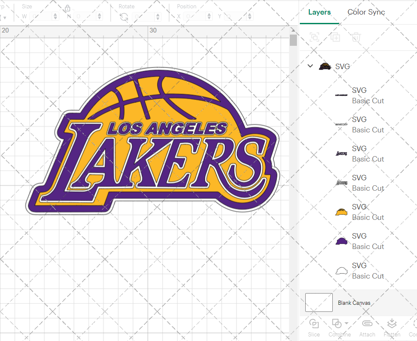Click the Delete layer trash icon
The image size is (417, 341).
point(355,37)
